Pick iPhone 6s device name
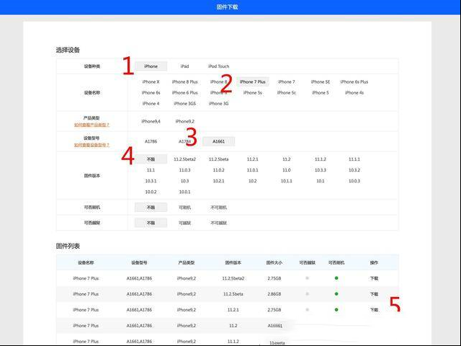Screen dimensions: 461x346 tap(151, 93)
